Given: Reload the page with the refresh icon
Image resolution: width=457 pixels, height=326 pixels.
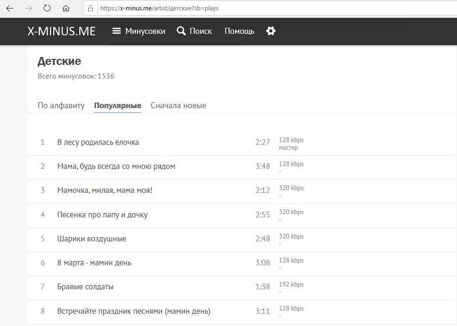Looking at the screenshot, I should point(47,8).
